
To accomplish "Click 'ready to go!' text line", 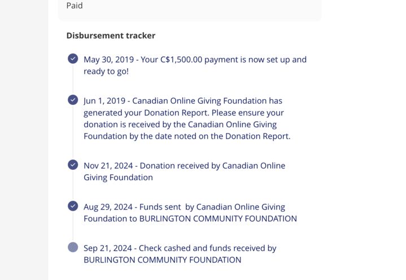I will 106,72.
